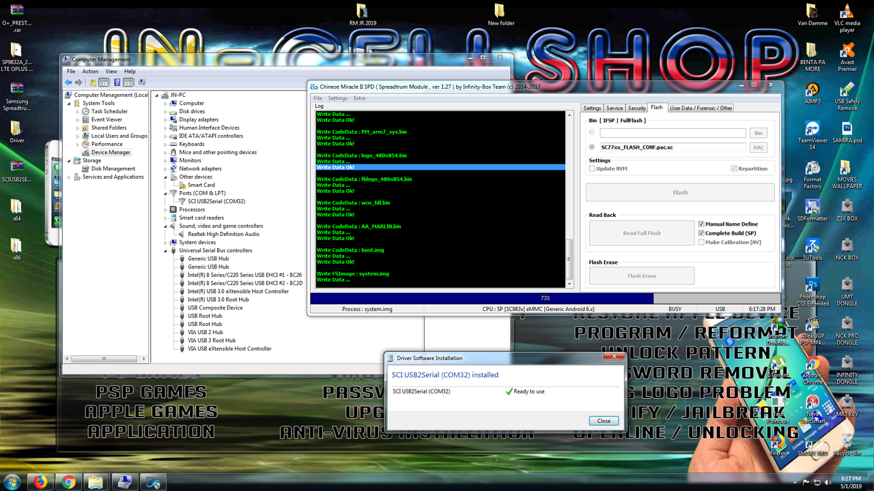Click the Back arrow in Computer Management toolbar
874x491 pixels.
tap(68, 83)
